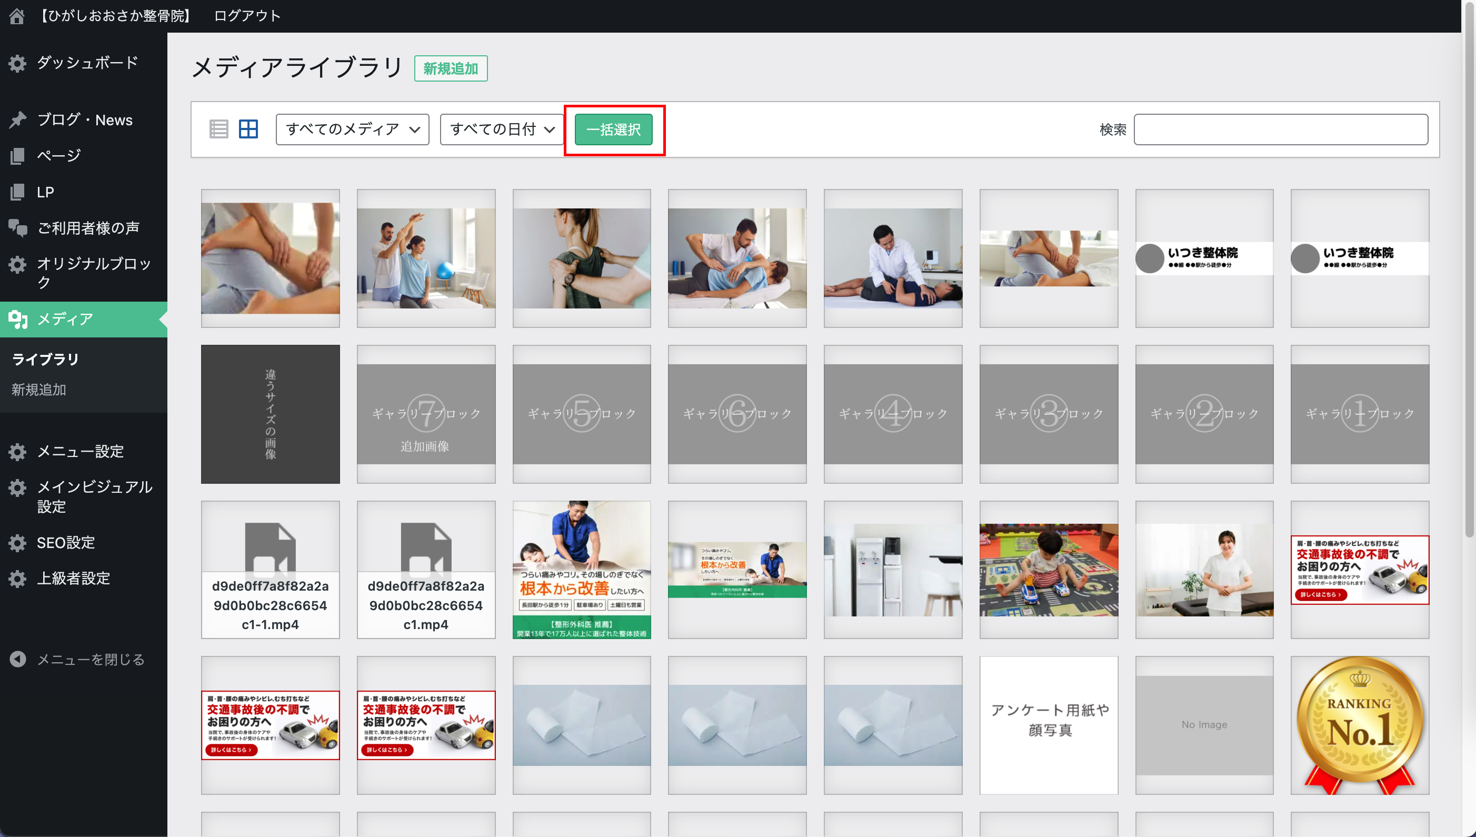Click the home icon in top bar

point(17,15)
